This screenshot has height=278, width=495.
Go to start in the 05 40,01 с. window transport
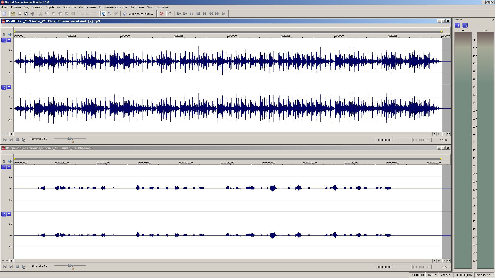[5, 140]
